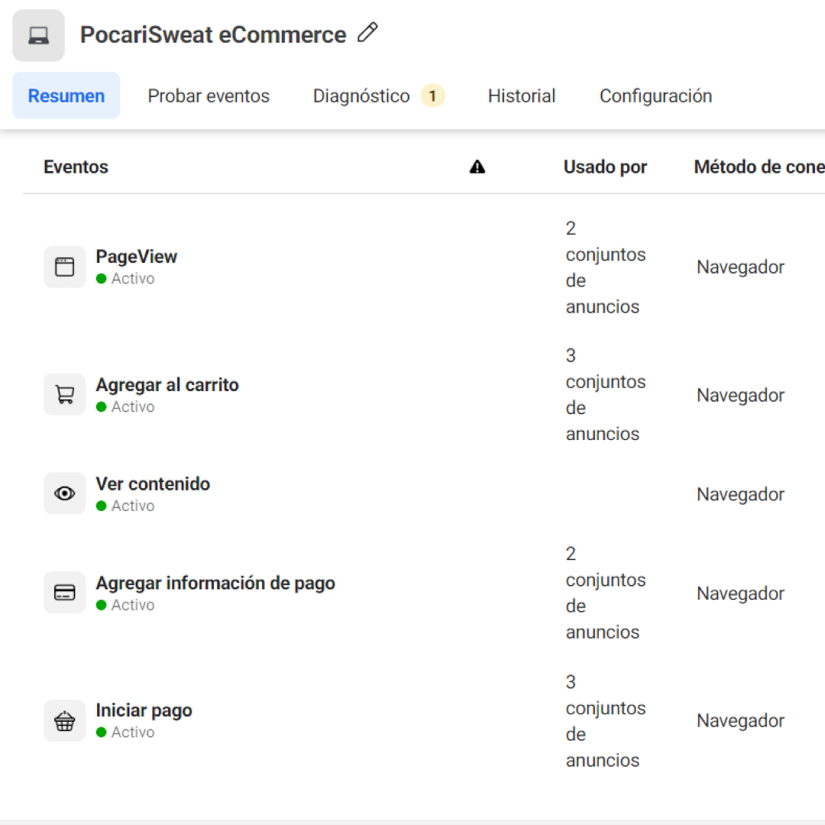Click the Diagnóstico notification badge showing 1
Image resolution: width=825 pixels, height=825 pixels.
coord(432,95)
